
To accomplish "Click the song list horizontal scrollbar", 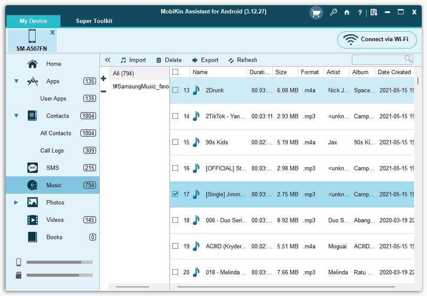I will tap(286, 287).
